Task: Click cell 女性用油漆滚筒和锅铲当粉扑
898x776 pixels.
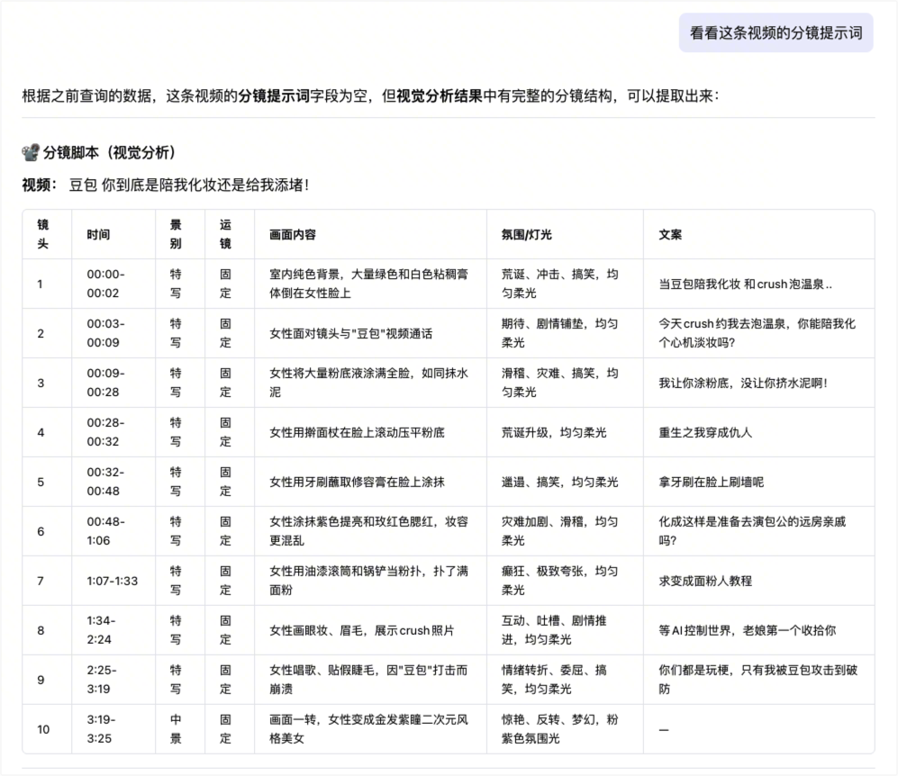Action: (368, 581)
